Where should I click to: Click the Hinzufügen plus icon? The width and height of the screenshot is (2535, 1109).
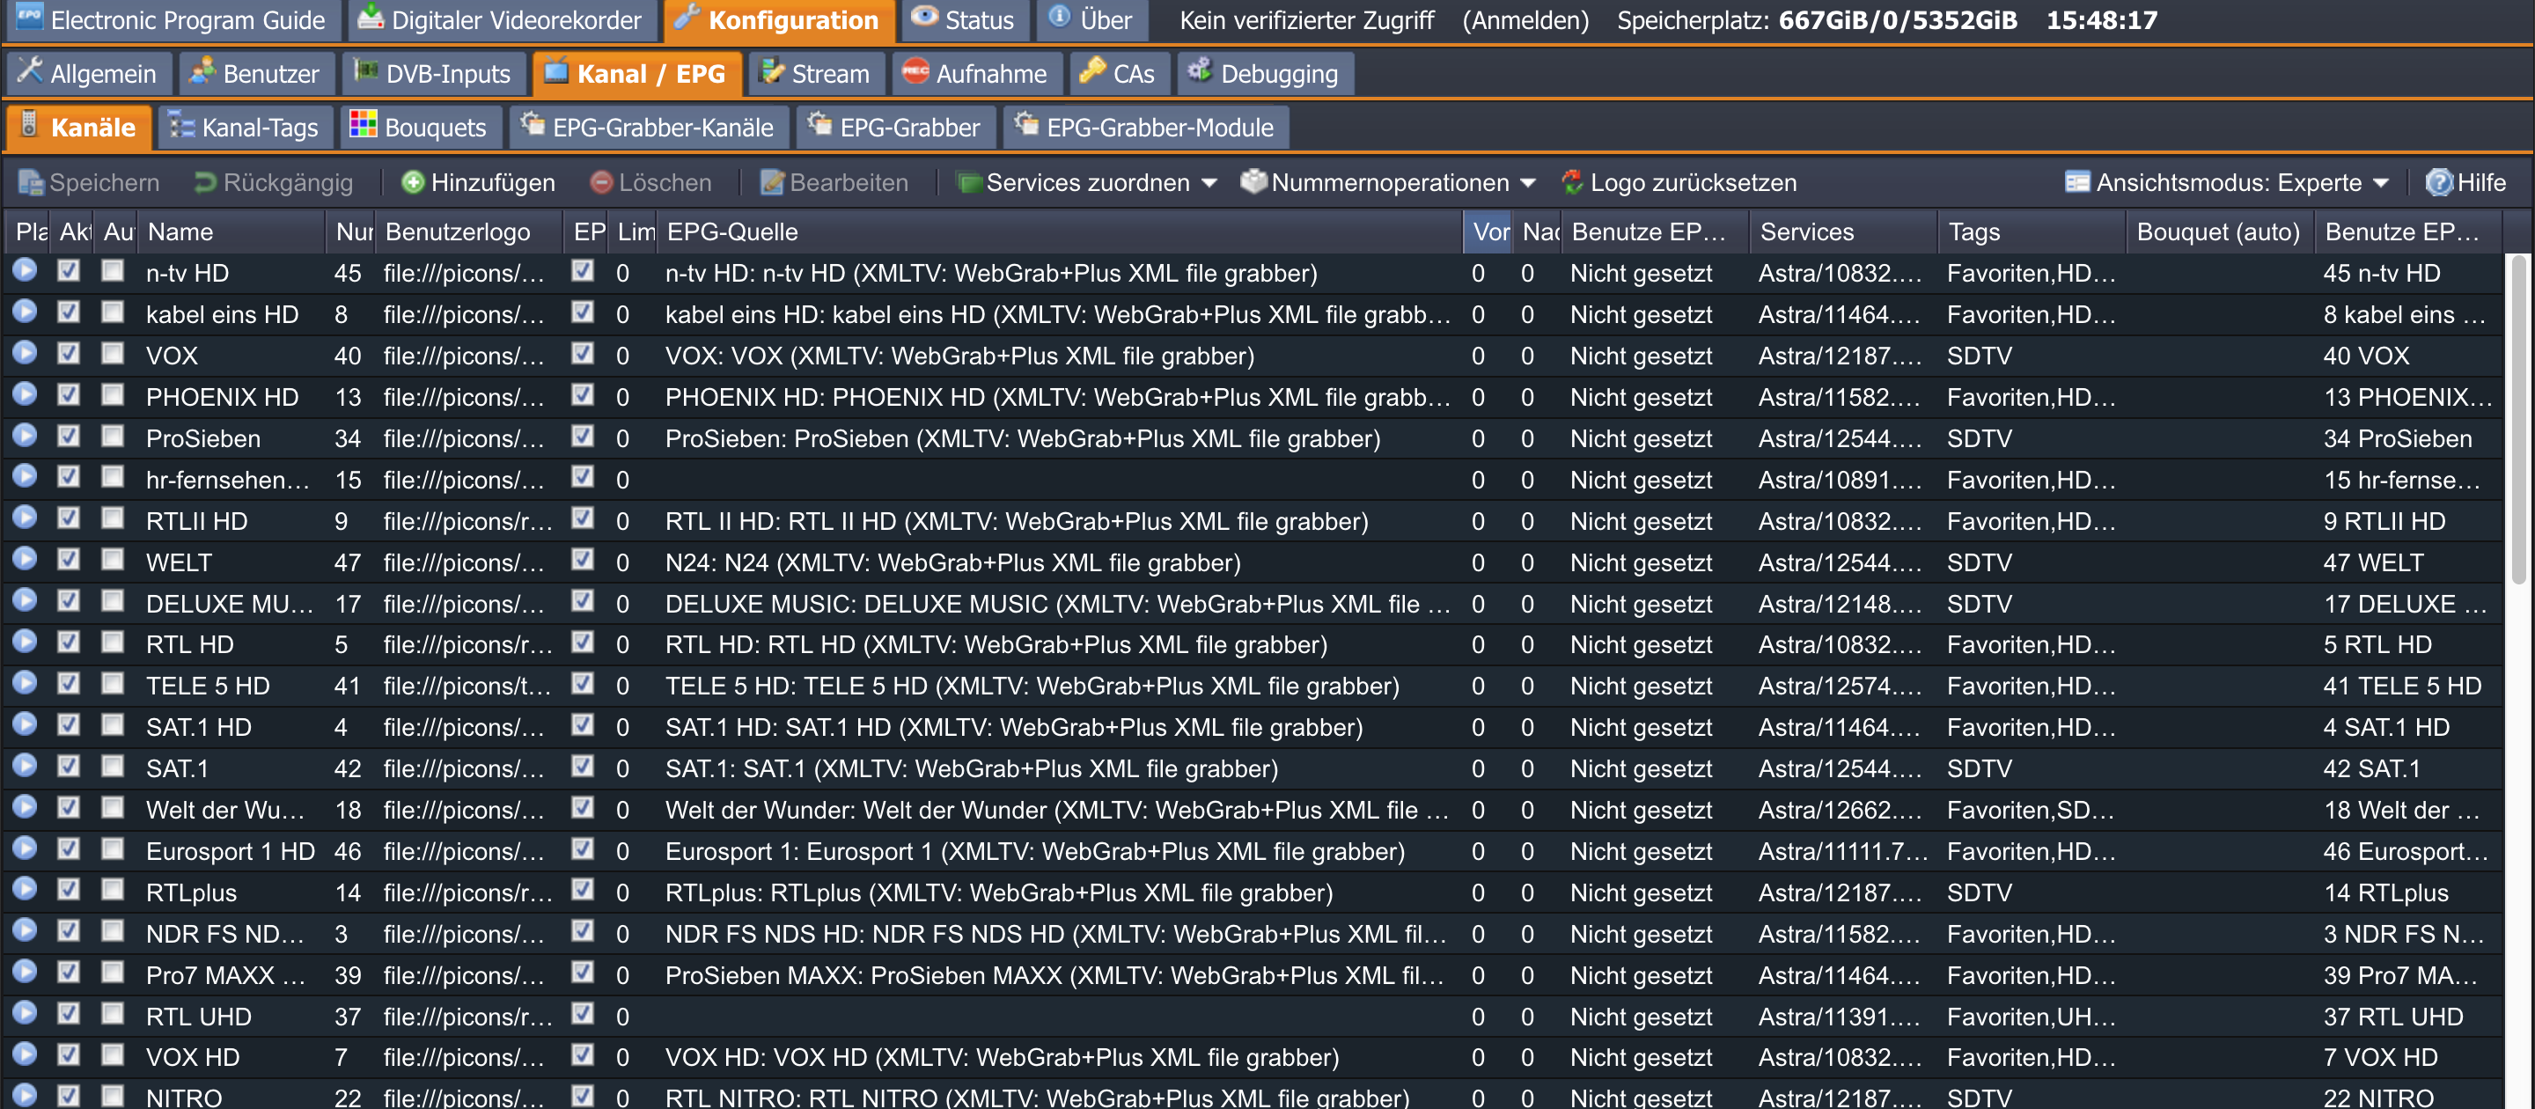414,183
